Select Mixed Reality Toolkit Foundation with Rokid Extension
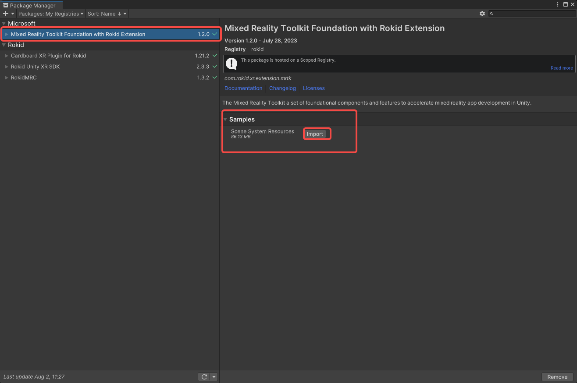 pos(110,34)
